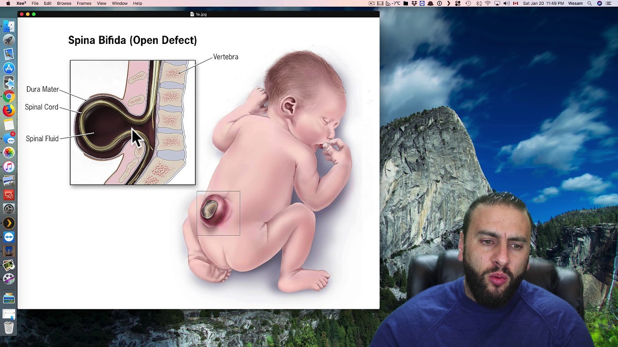
Task: Click the red close button of 1e.jpg window
Action: click(x=22, y=14)
